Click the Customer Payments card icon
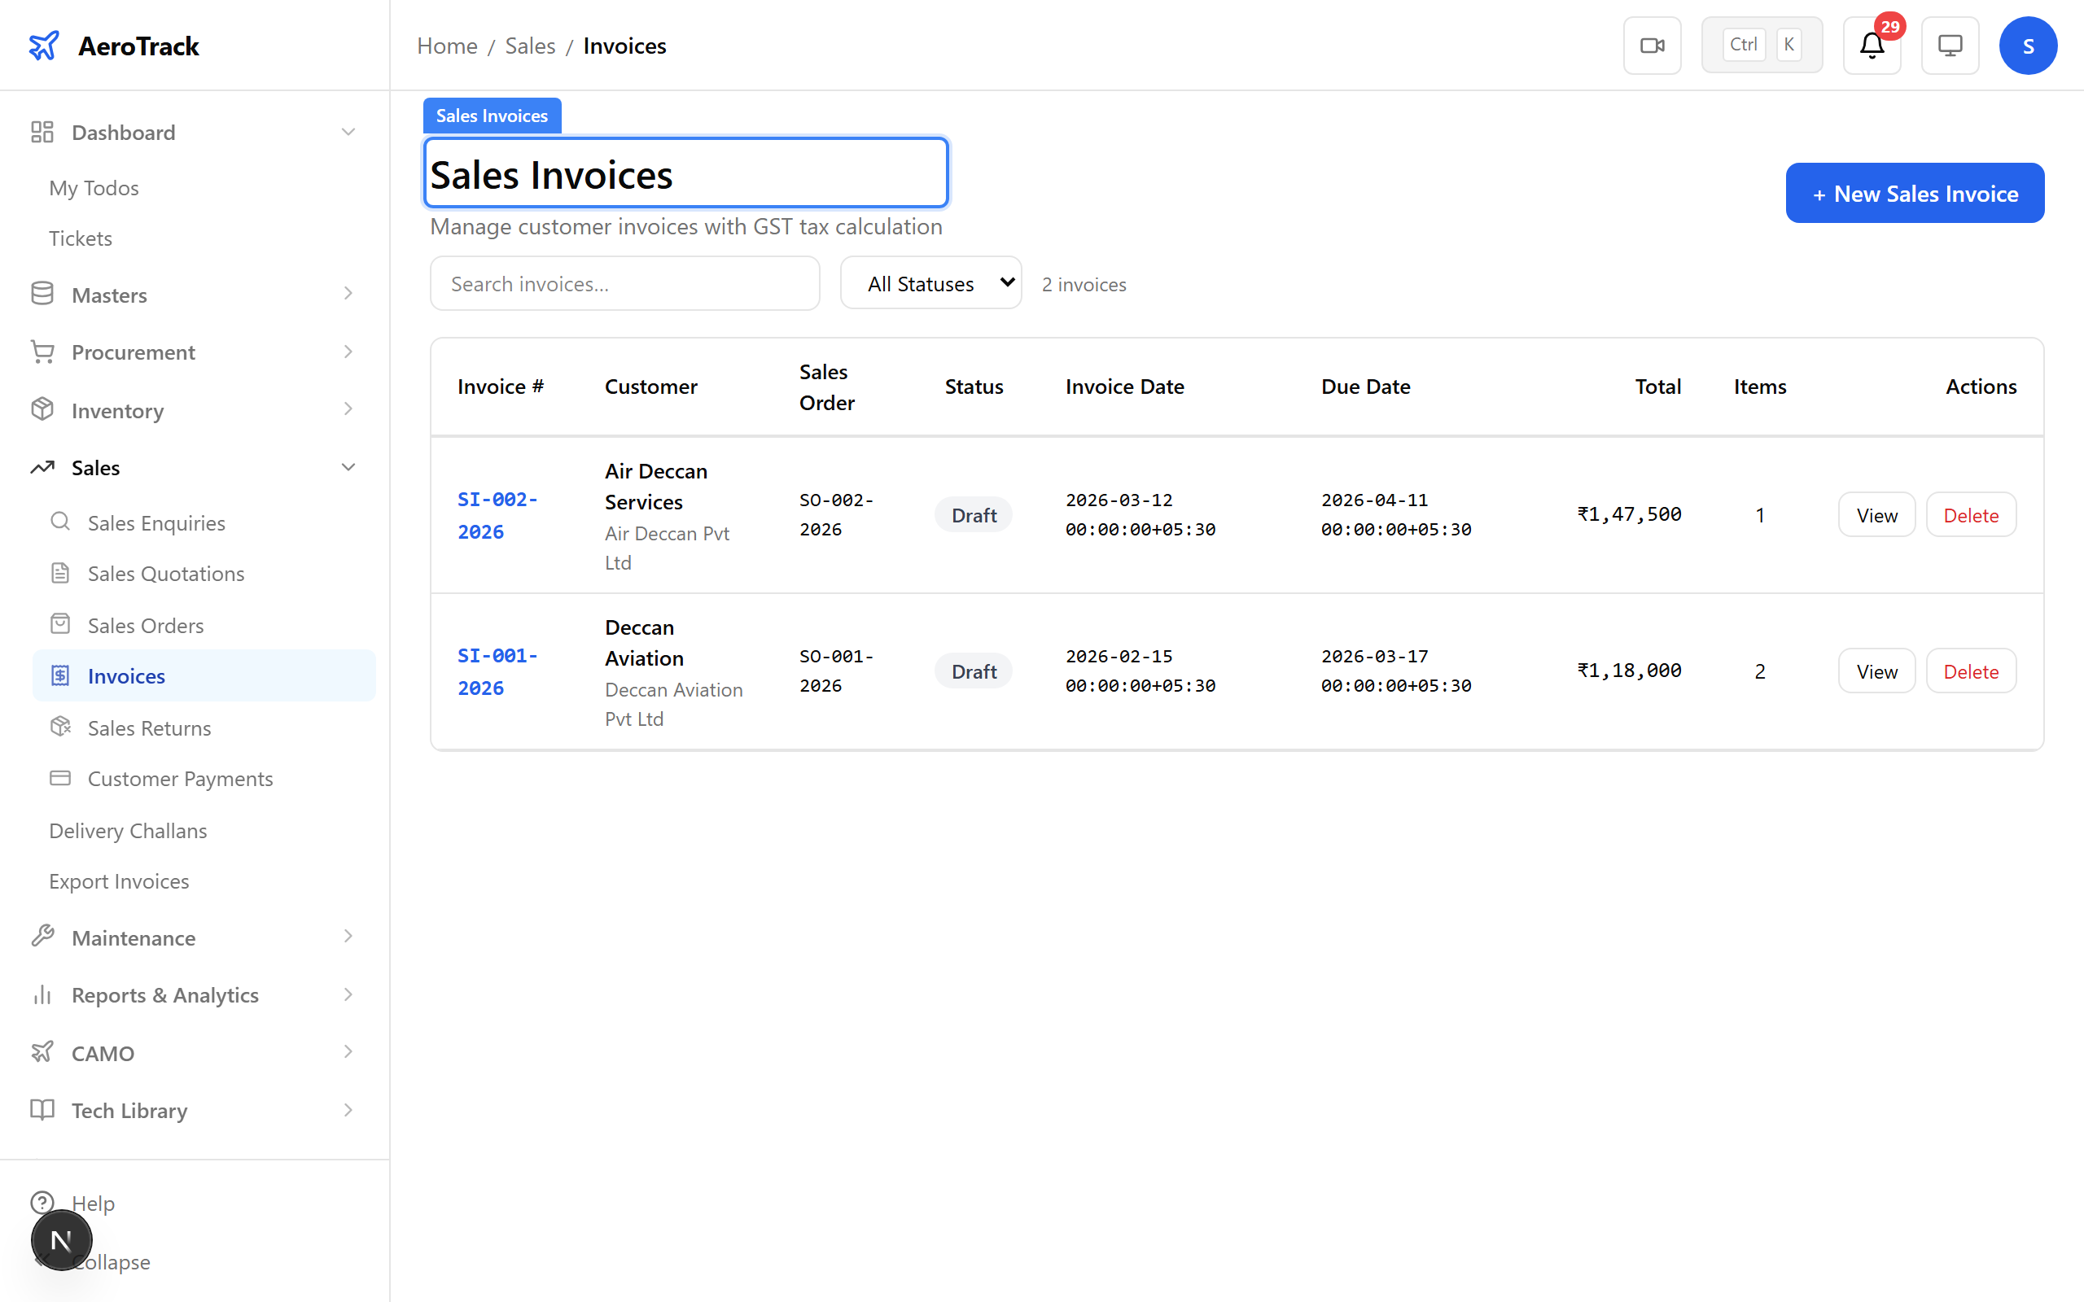The width and height of the screenshot is (2084, 1302). 60,778
